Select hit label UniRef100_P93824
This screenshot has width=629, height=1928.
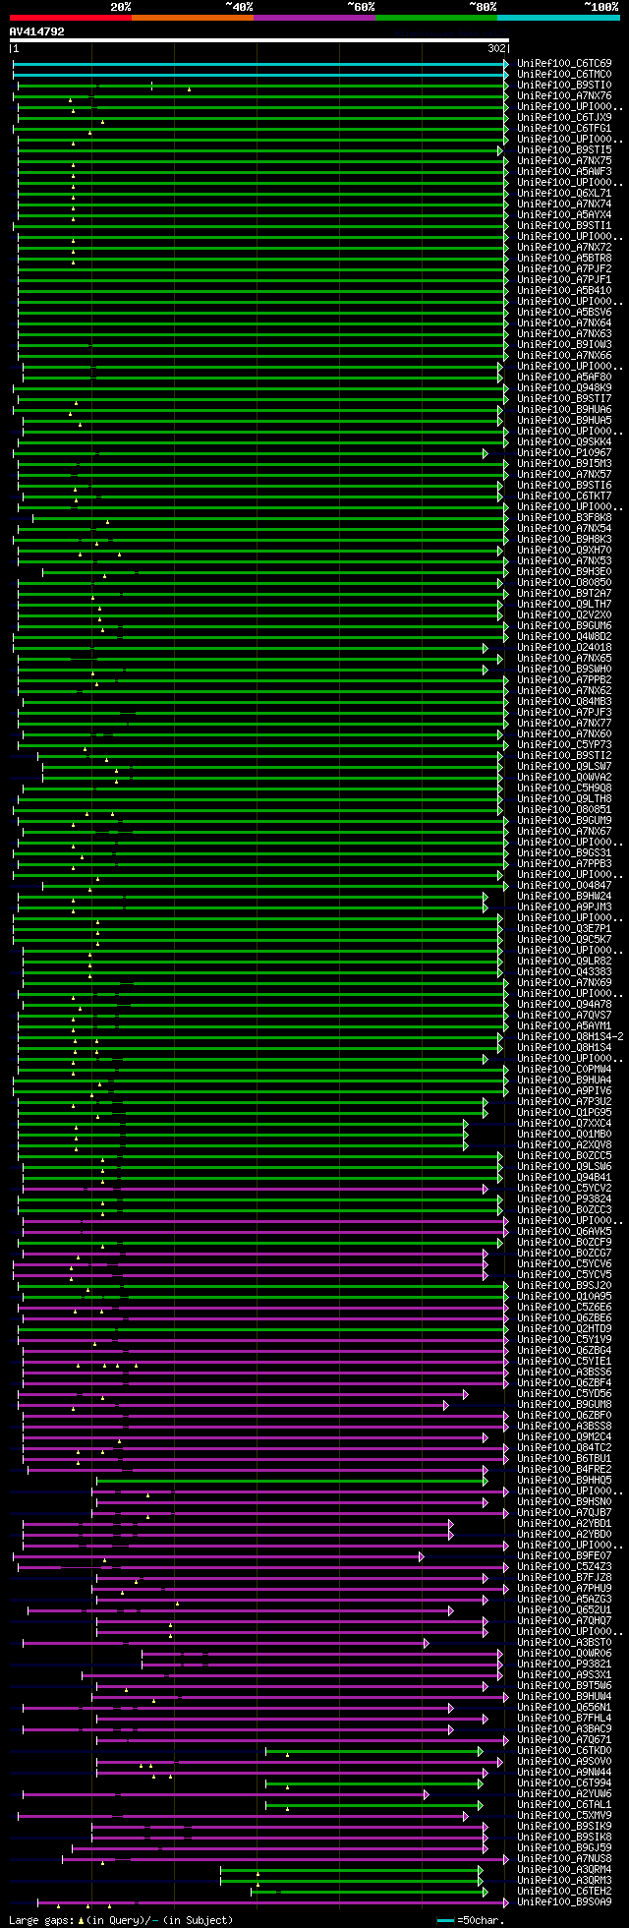coord(564,1199)
